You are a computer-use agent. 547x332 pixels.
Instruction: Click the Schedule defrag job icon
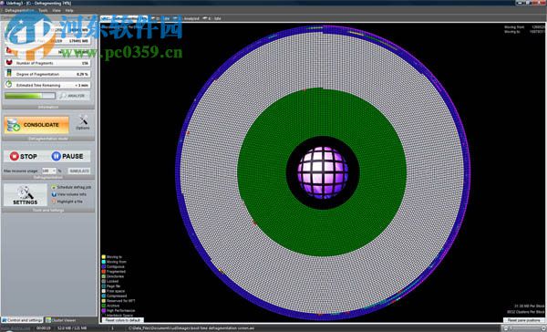[54, 187]
